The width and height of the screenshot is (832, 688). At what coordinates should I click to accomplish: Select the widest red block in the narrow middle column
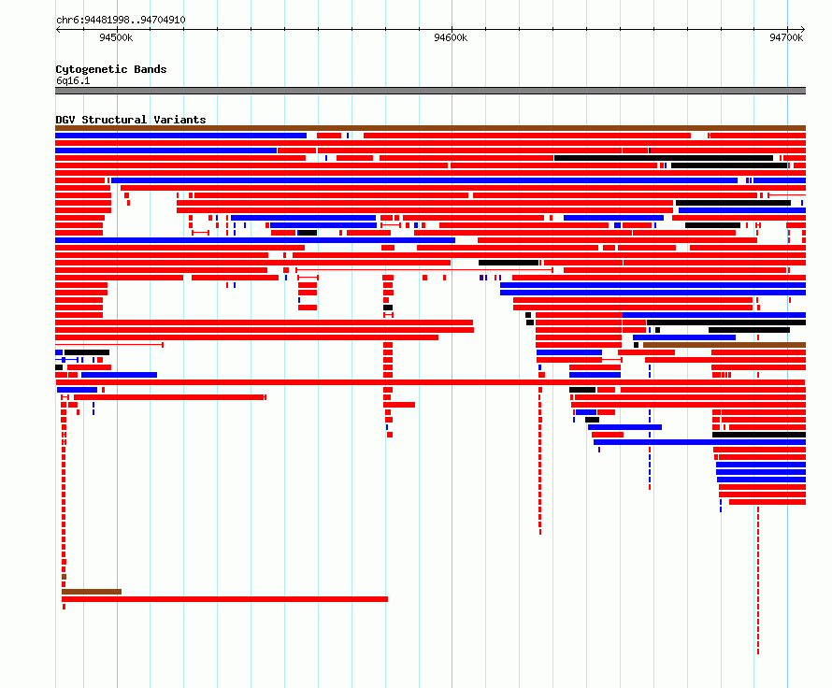(x=399, y=405)
